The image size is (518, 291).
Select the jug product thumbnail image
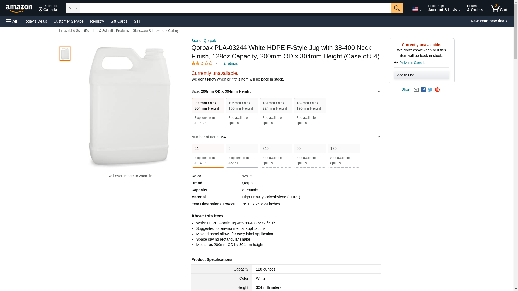pos(65,53)
